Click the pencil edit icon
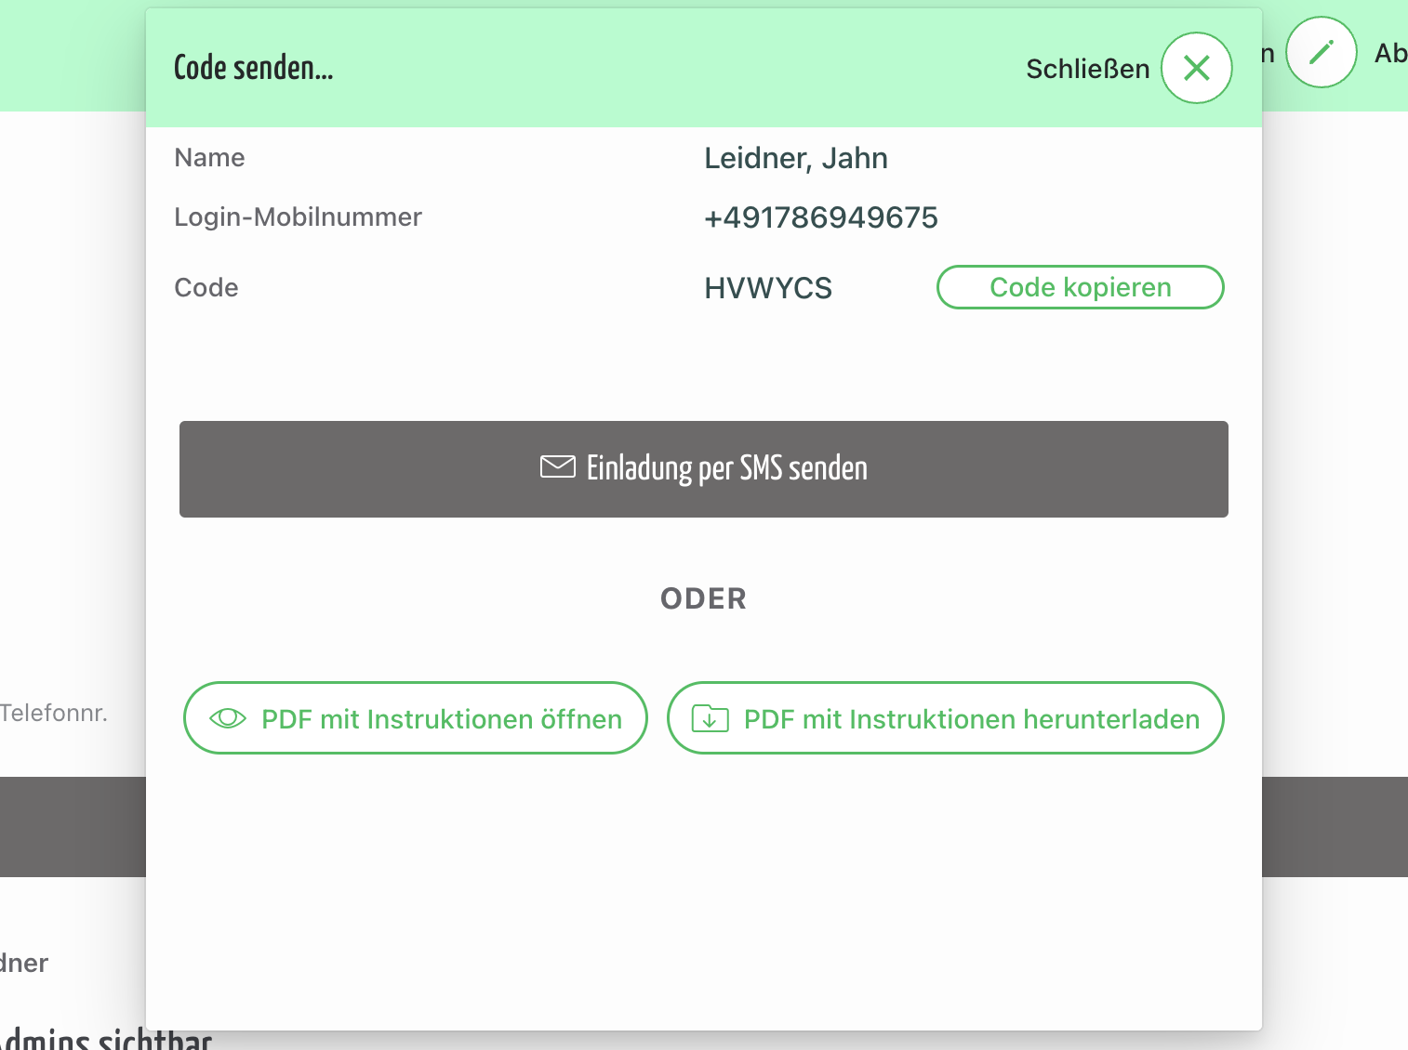 (1321, 52)
